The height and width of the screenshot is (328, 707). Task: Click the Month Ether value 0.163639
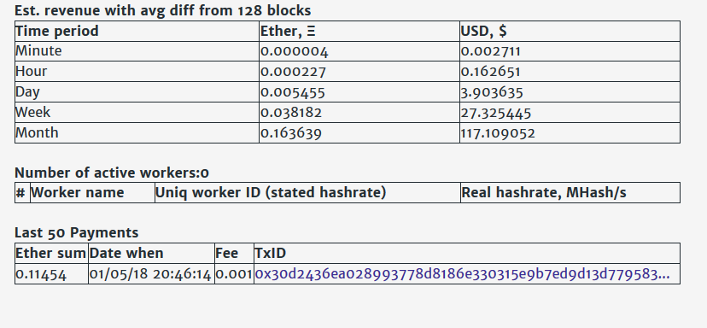tap(291, 133)
